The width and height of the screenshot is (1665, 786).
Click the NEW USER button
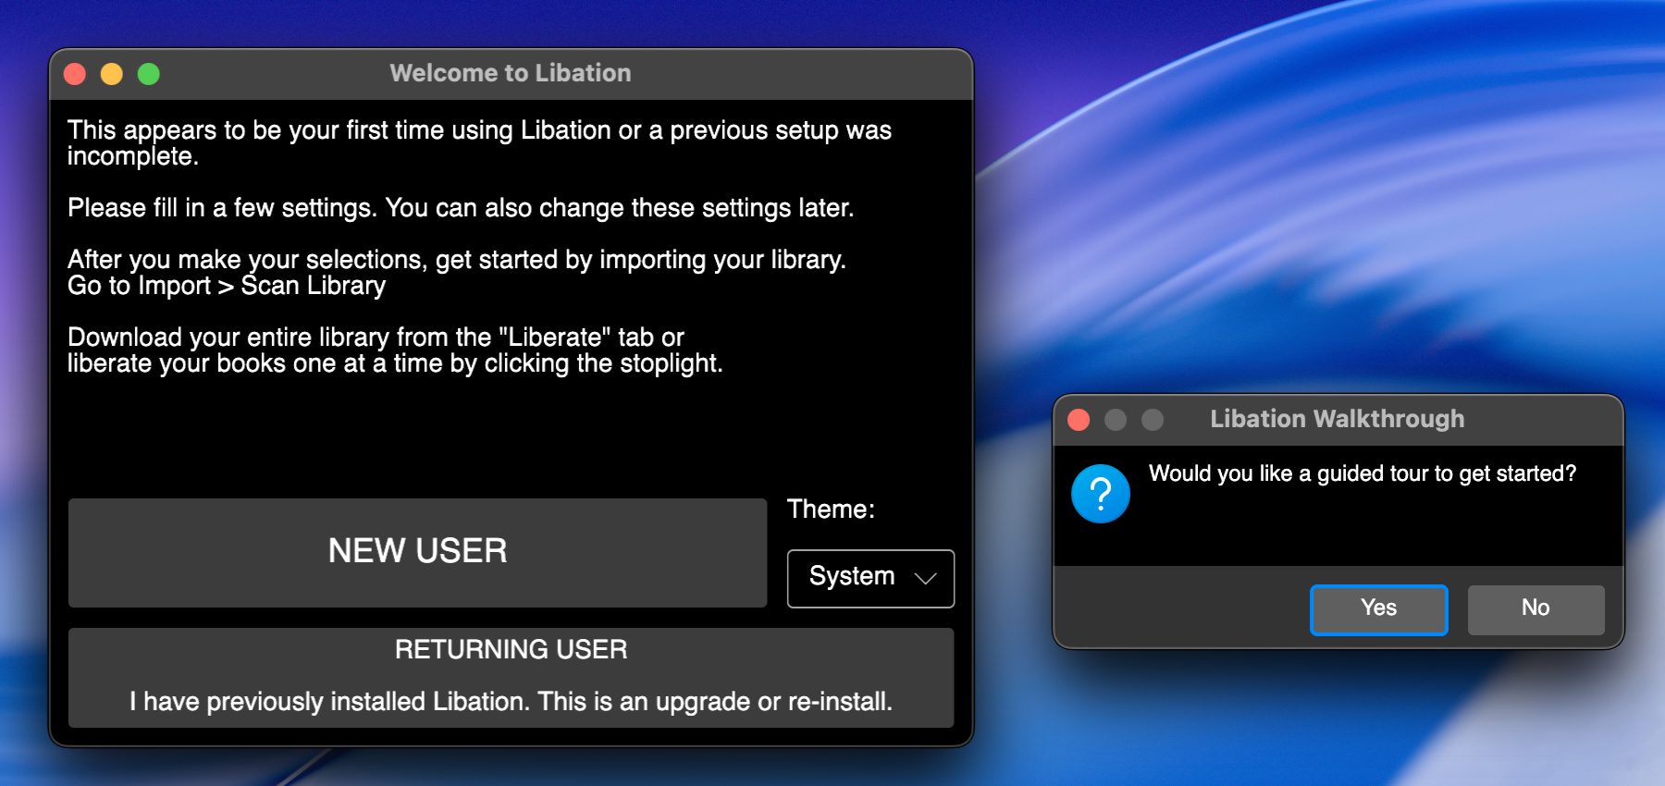click(x=417, y=552)
